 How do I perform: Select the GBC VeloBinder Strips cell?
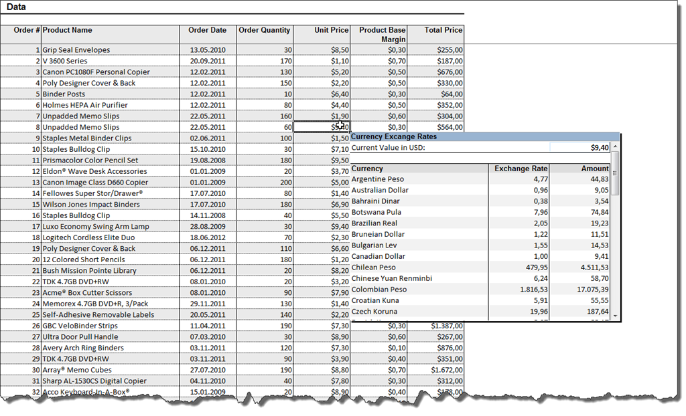pyautogui.click(x=111, y=326)
